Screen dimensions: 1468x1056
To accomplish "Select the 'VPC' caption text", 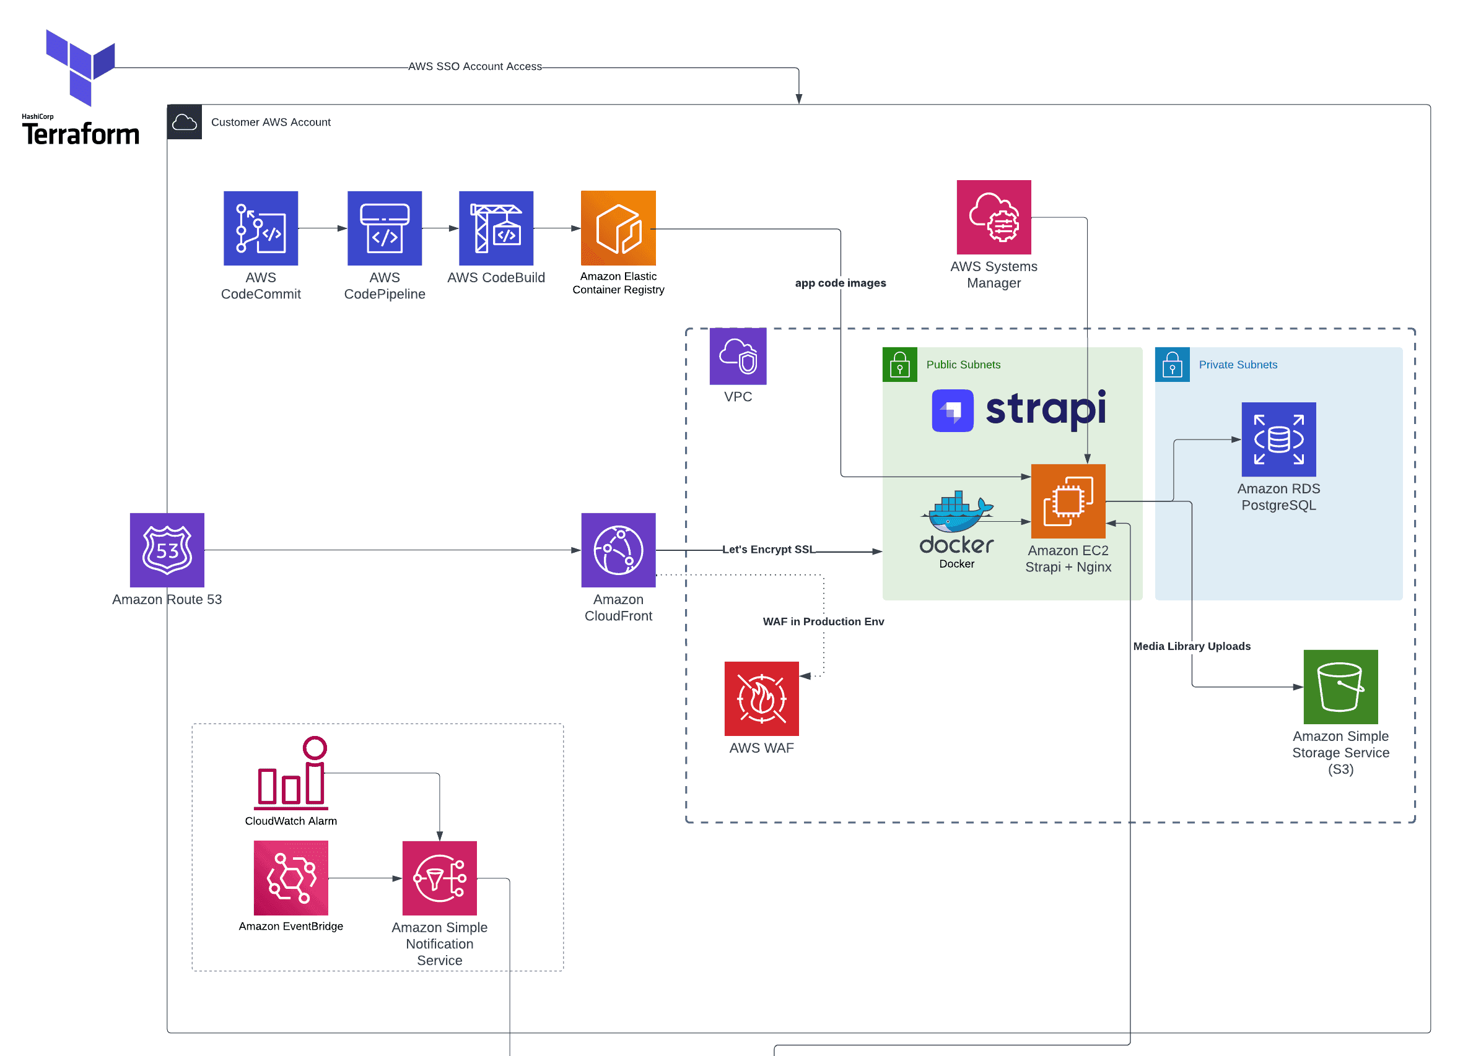I will click(x=738, y=396).
